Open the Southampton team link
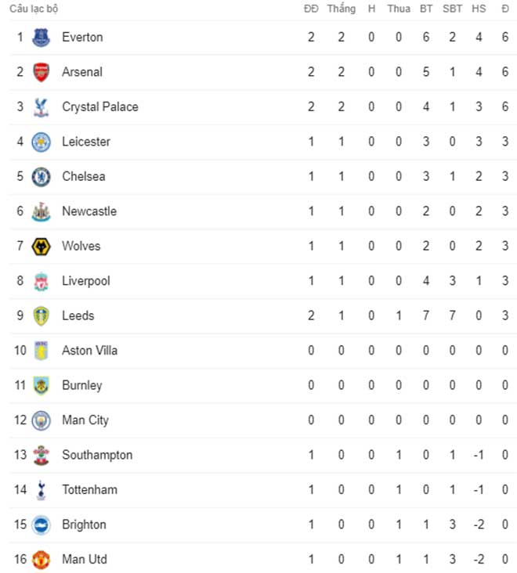This screenshot has height=573, width=517. 97,455
